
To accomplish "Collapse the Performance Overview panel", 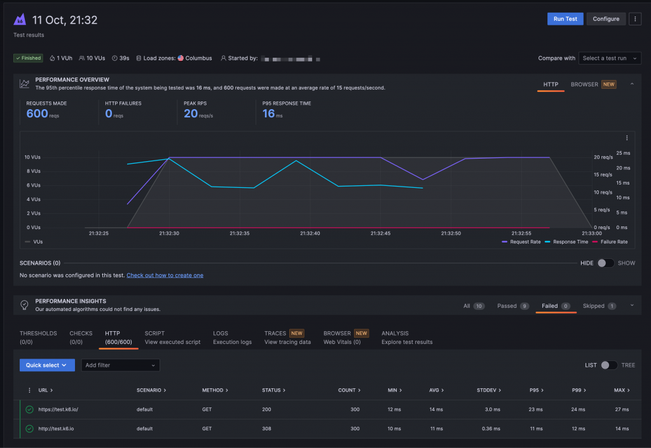I will pos(632,84).
